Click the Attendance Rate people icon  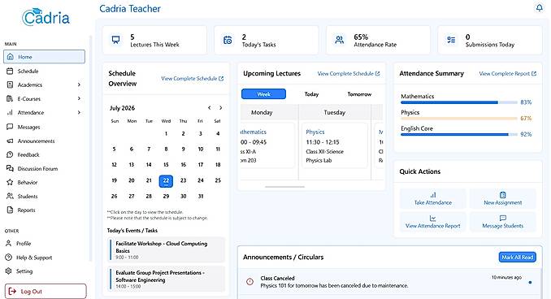340,40
